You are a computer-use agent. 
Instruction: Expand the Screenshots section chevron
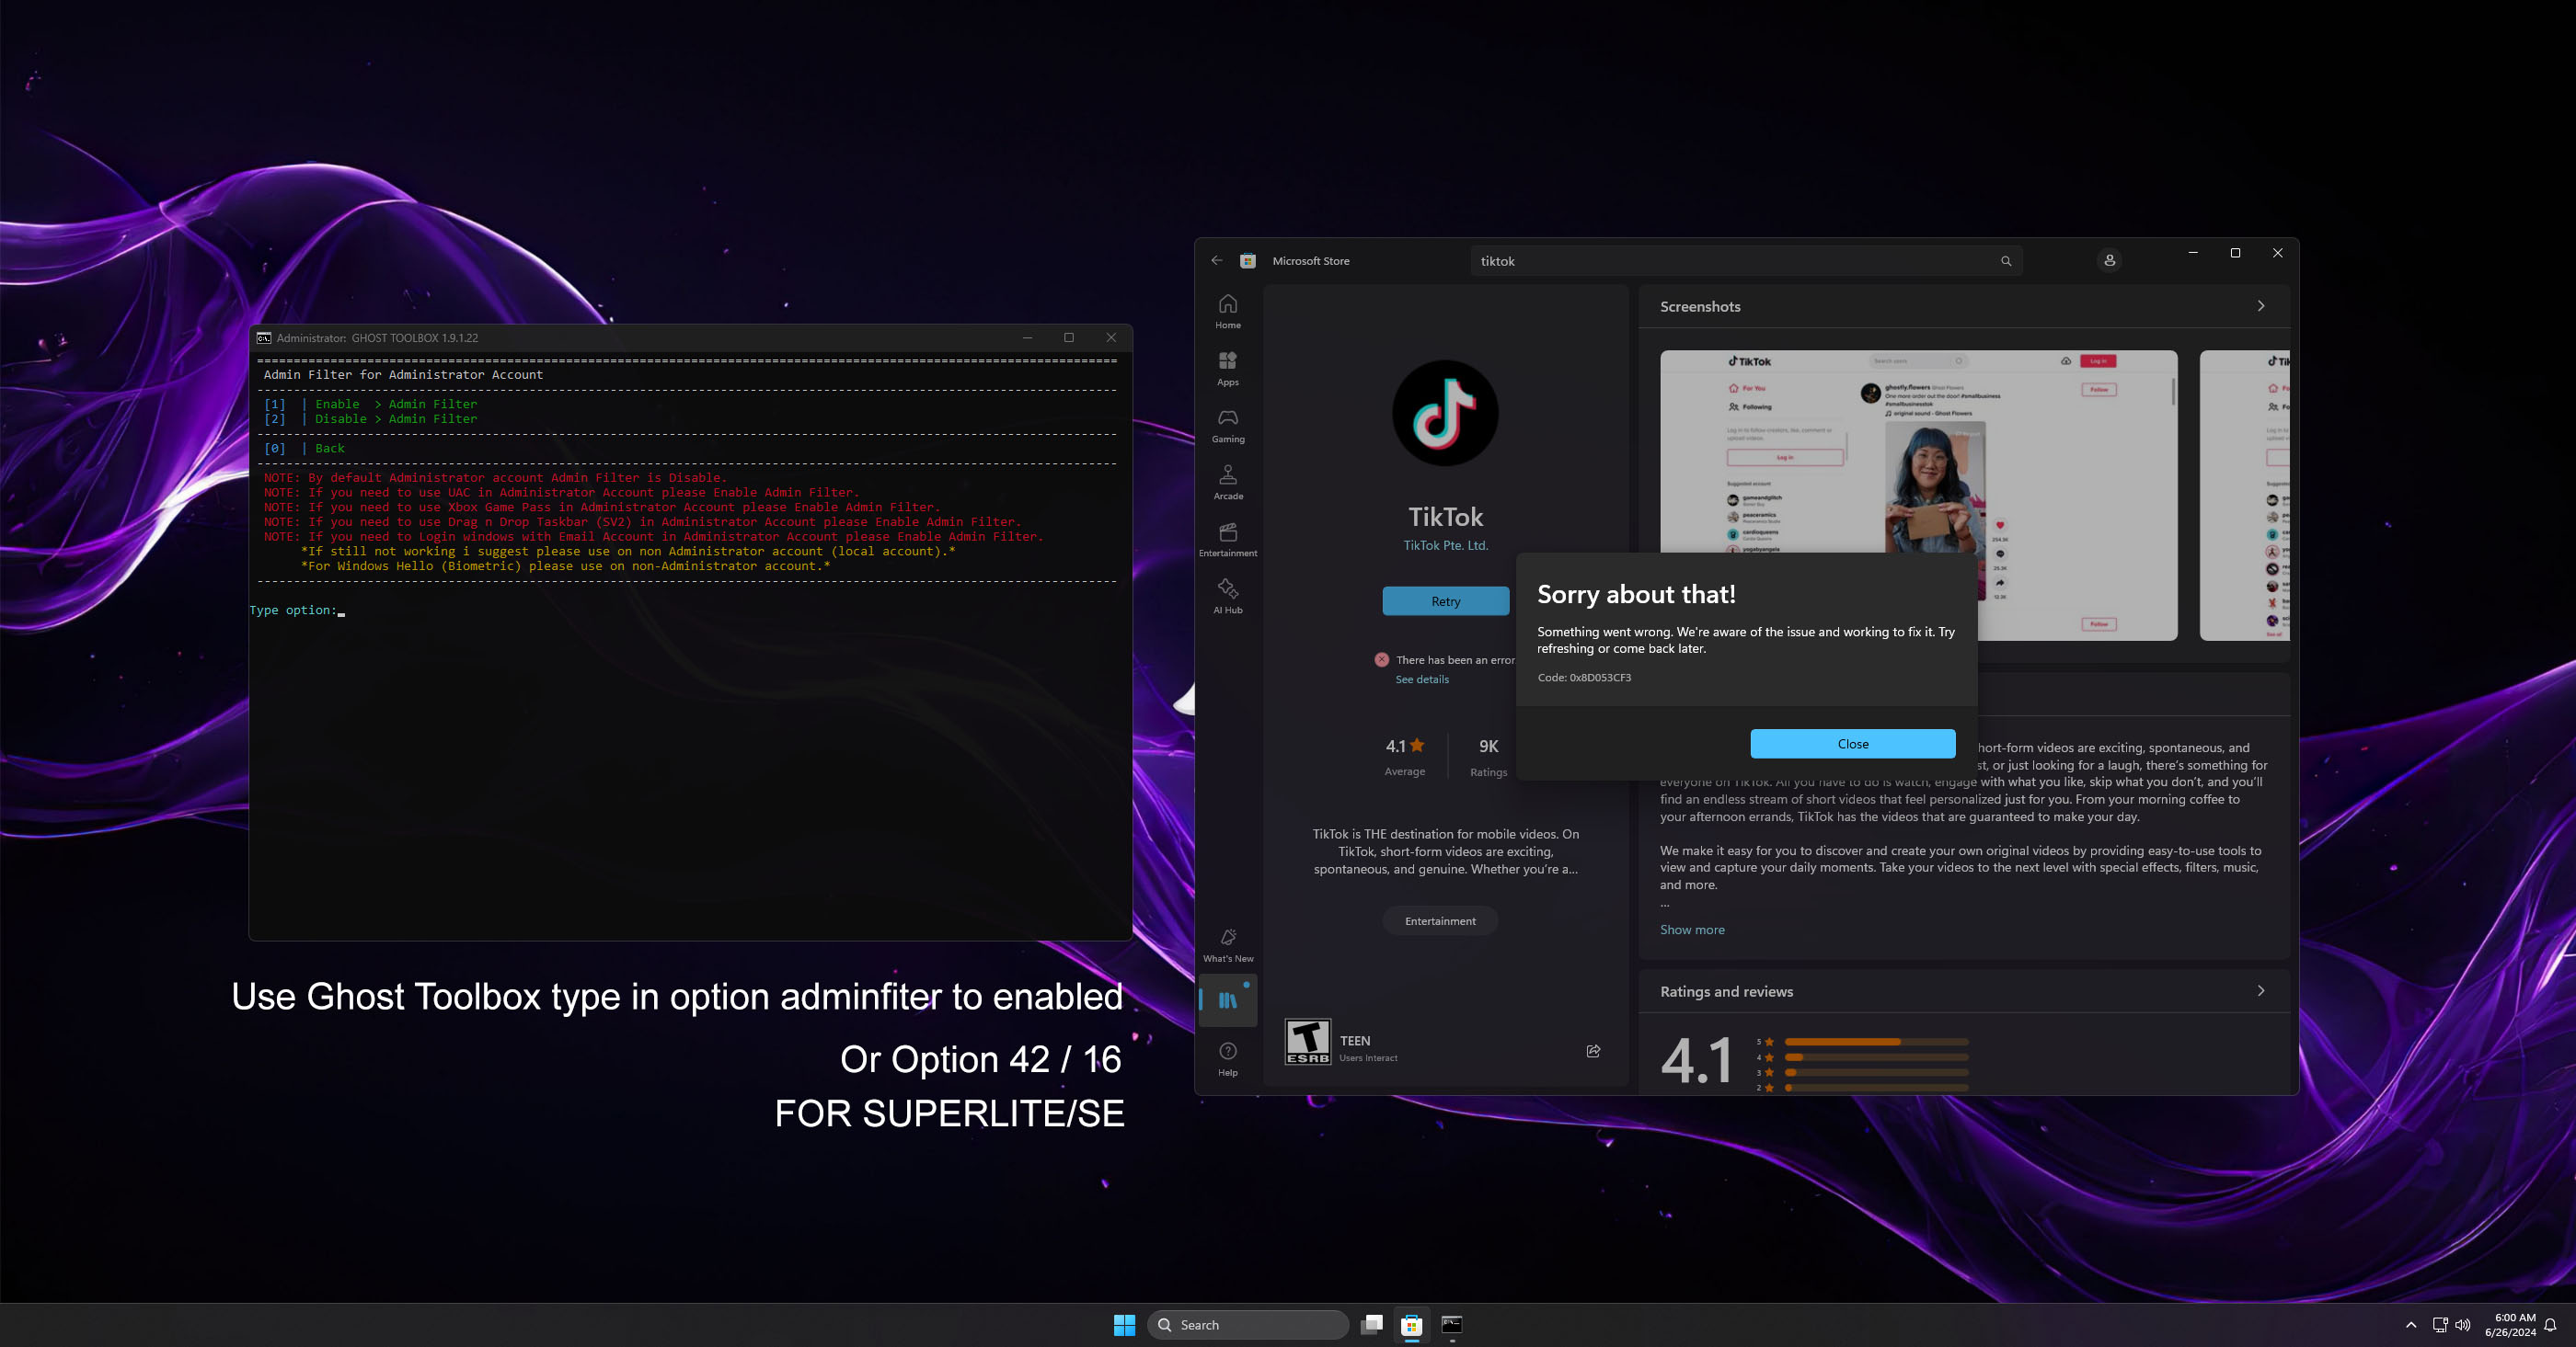[2261, 306]
